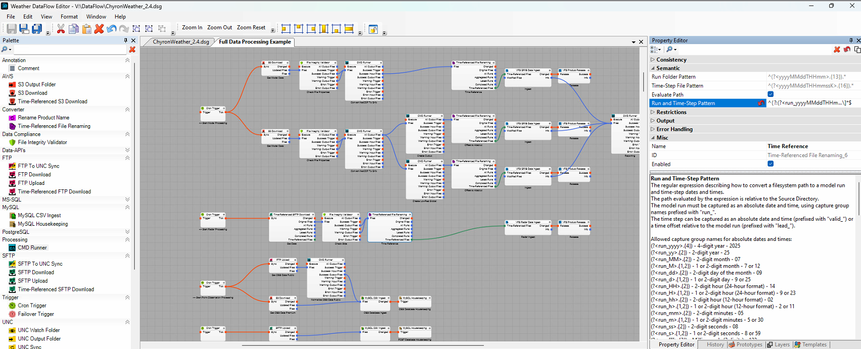Expand the Restrictions property group

653,112
